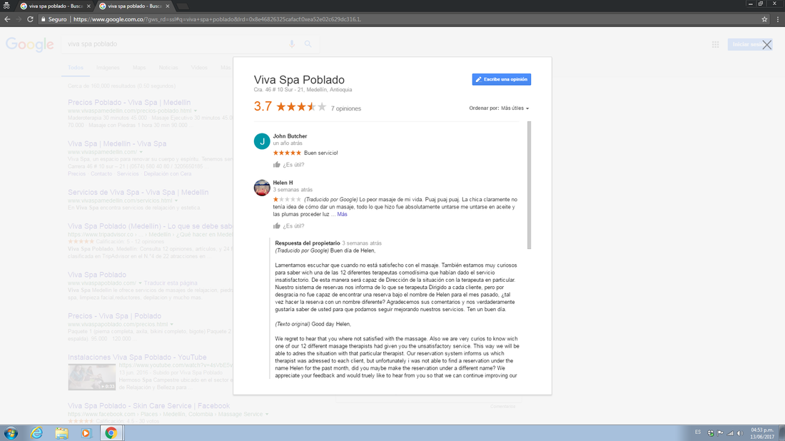The image size is (785, 441).
Task: Click the 'Respuesta del propietario' heading
Action: tap(308, 243)
